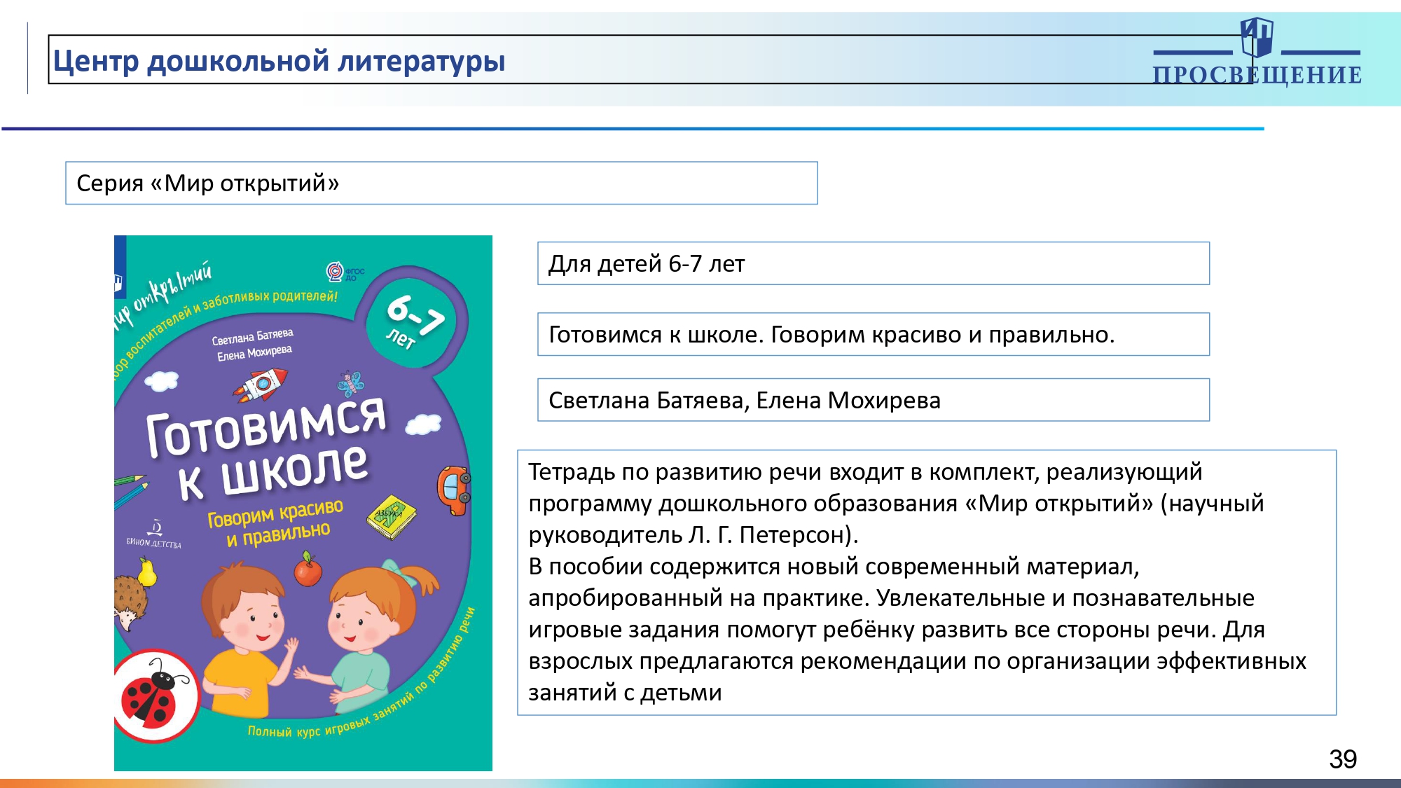The height and width of the screenshot is (788, 1401).
Task: Click the cover subtitle 'Говорим красиво и правильно'
Action: tap(276, 523)
